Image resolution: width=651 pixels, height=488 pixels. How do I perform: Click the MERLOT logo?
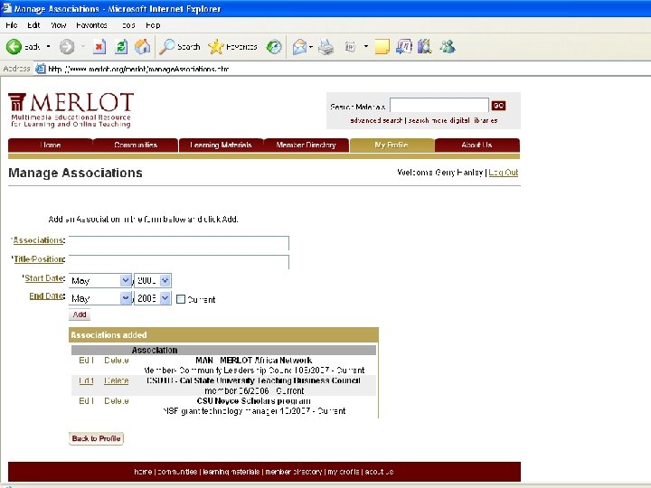coord(71,109)
